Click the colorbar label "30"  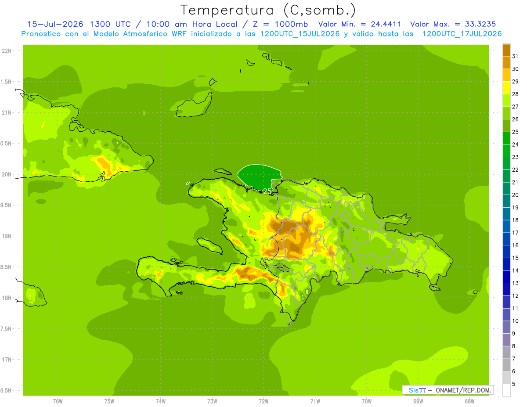[x=516, y=68]
